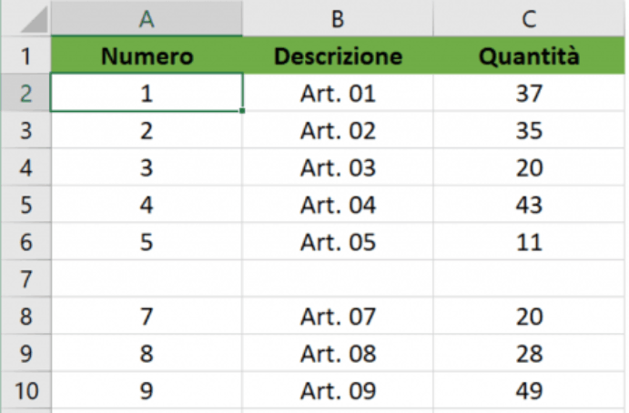Select column C header

click(x=529, y=18)
